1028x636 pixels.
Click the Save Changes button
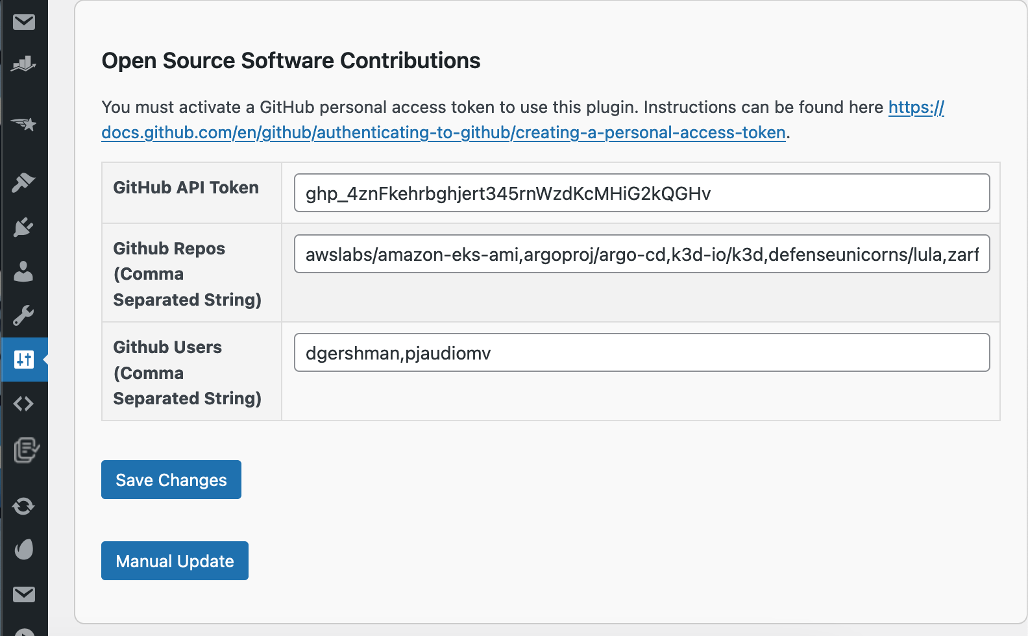tap(171, 480)
